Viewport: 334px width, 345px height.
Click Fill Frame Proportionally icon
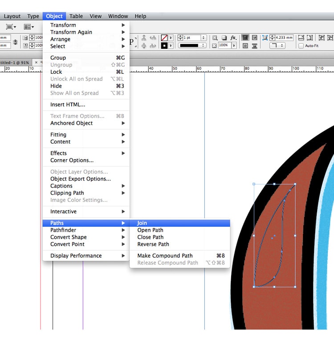tap(301, 38)
